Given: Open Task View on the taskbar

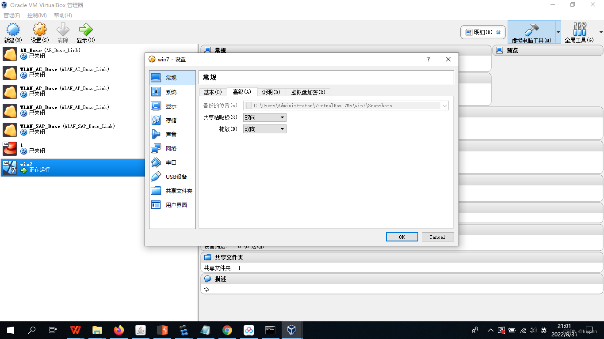Looking at the screenshot, I should pos(53,330).
